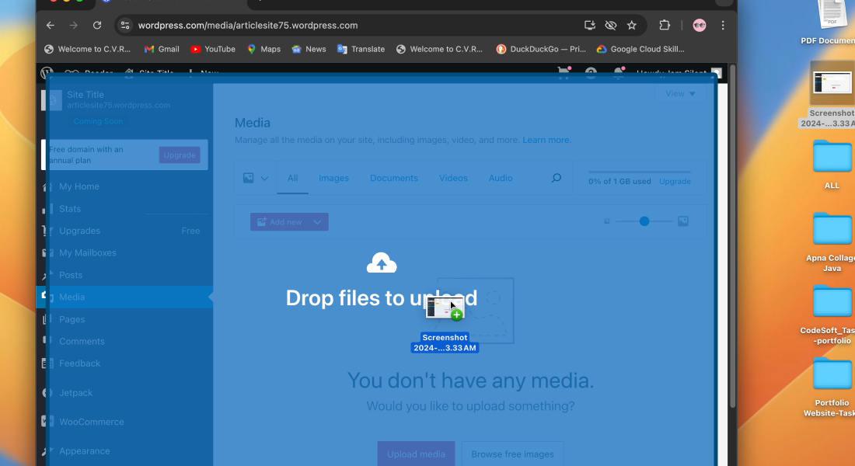855x466 pixels.
Task: Open Google Cloud Skill bookmark
Action: click(640, 49)
